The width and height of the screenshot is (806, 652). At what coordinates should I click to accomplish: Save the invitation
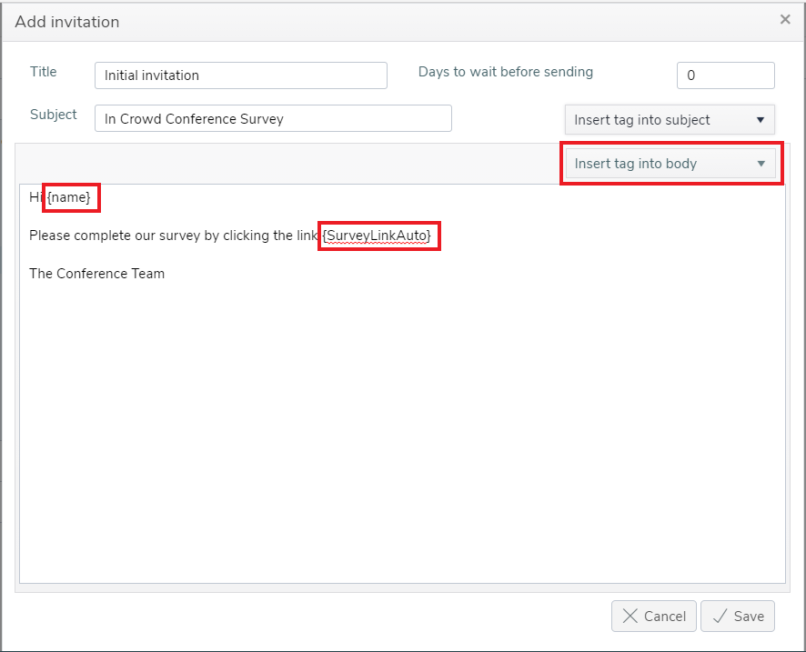(x=738, y=616)
